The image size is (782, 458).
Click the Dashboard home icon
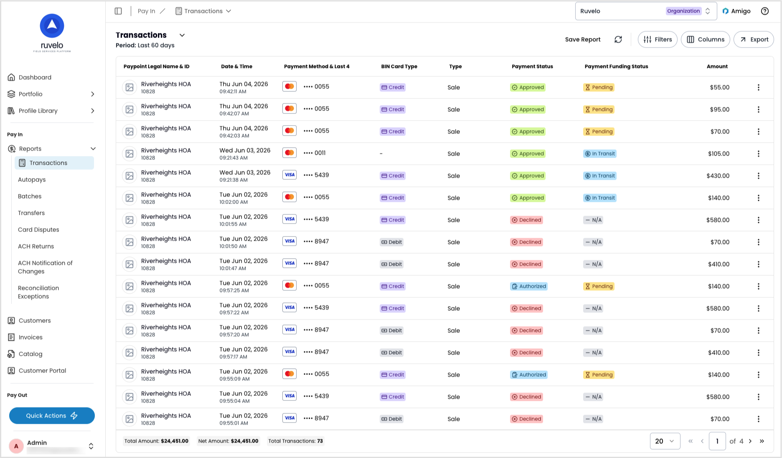[11, 78]
